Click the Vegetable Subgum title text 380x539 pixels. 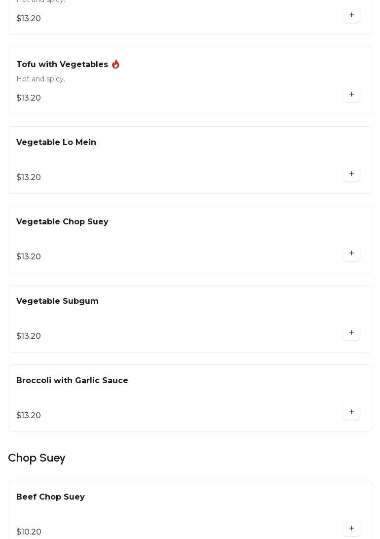click(57, 301)
